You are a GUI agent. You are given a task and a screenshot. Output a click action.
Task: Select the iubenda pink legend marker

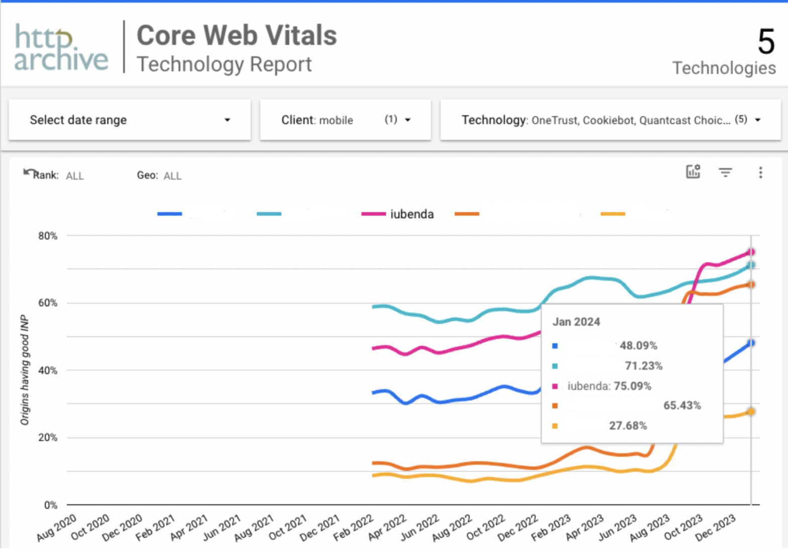[x=374, y=214]
